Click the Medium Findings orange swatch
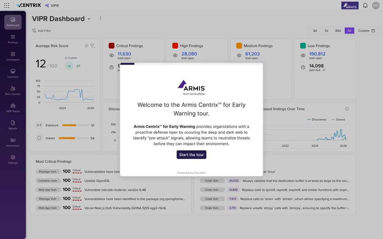Image resolution: width=383 pixels, height=239 pixels. [x=239, y=46]
